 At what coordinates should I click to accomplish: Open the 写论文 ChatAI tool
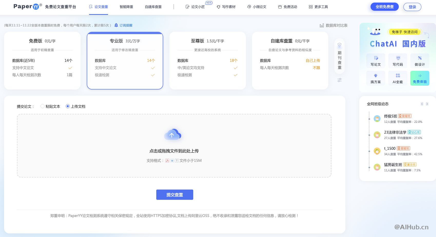point(376,61)
